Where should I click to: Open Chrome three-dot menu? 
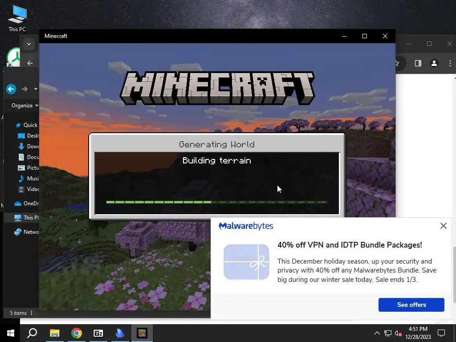(x=450, y=63)
